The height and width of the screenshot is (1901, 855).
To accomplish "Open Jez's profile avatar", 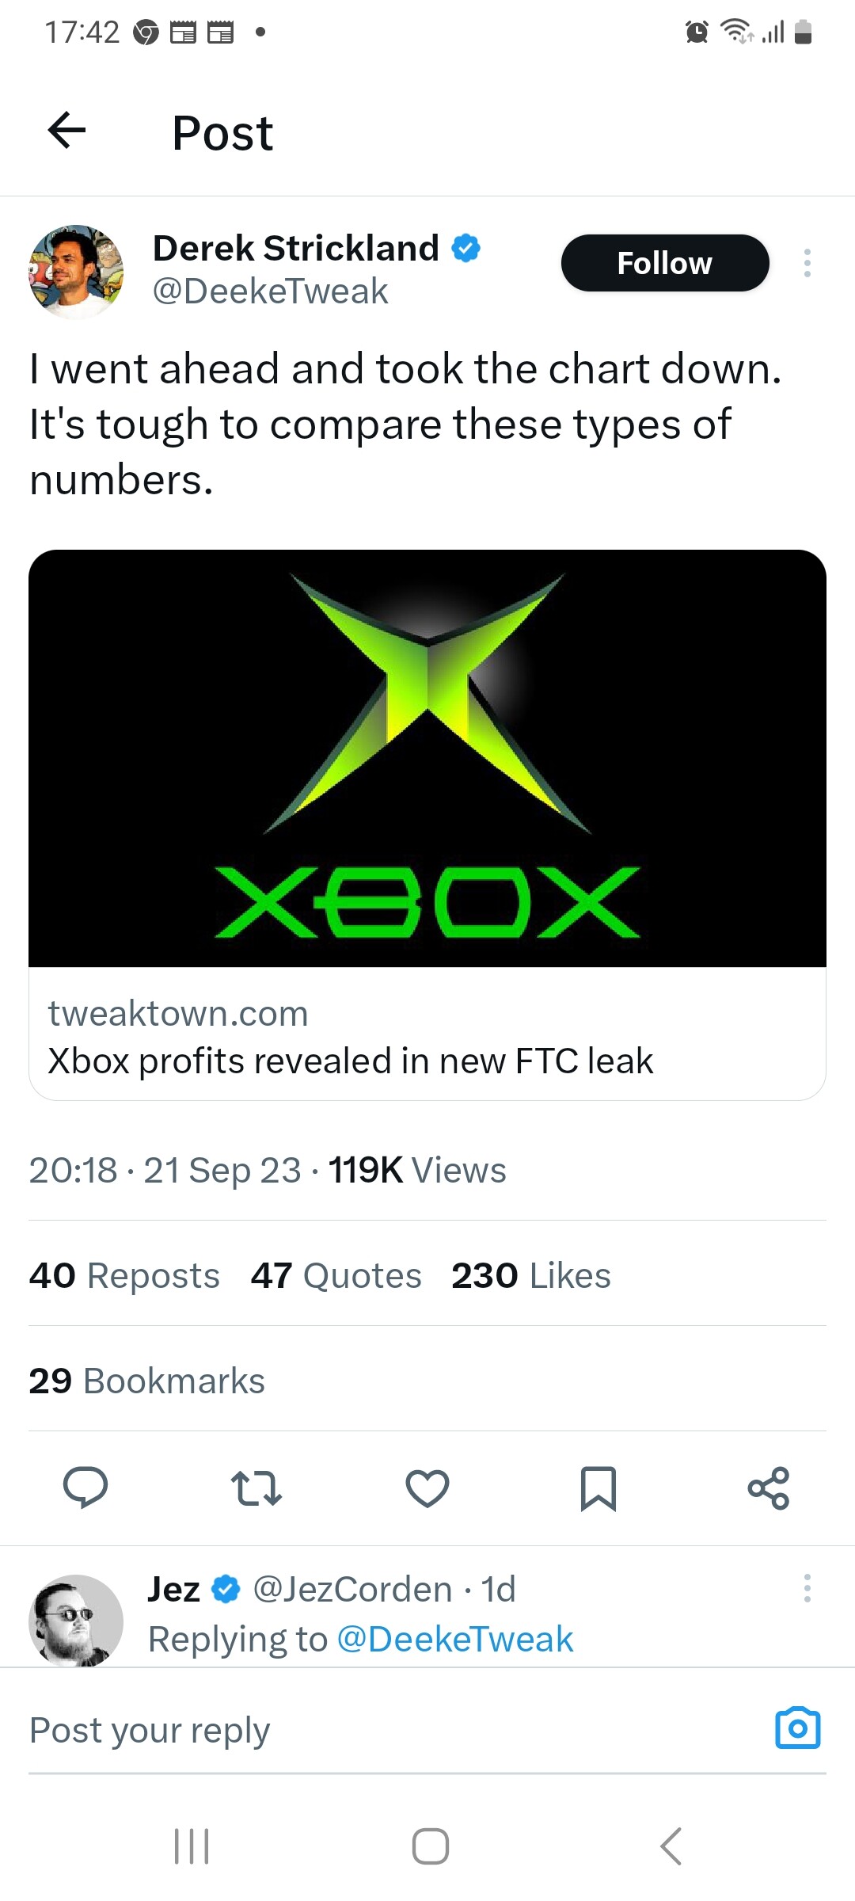I will [76, 1621].
